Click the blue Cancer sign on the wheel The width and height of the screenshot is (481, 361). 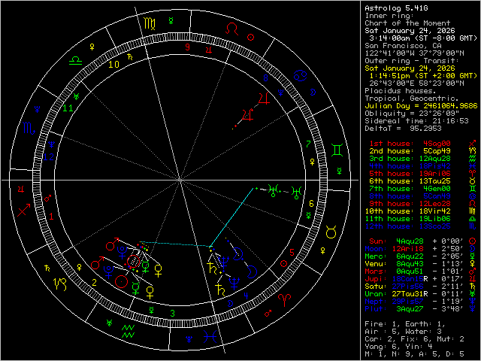coord(300,74)
